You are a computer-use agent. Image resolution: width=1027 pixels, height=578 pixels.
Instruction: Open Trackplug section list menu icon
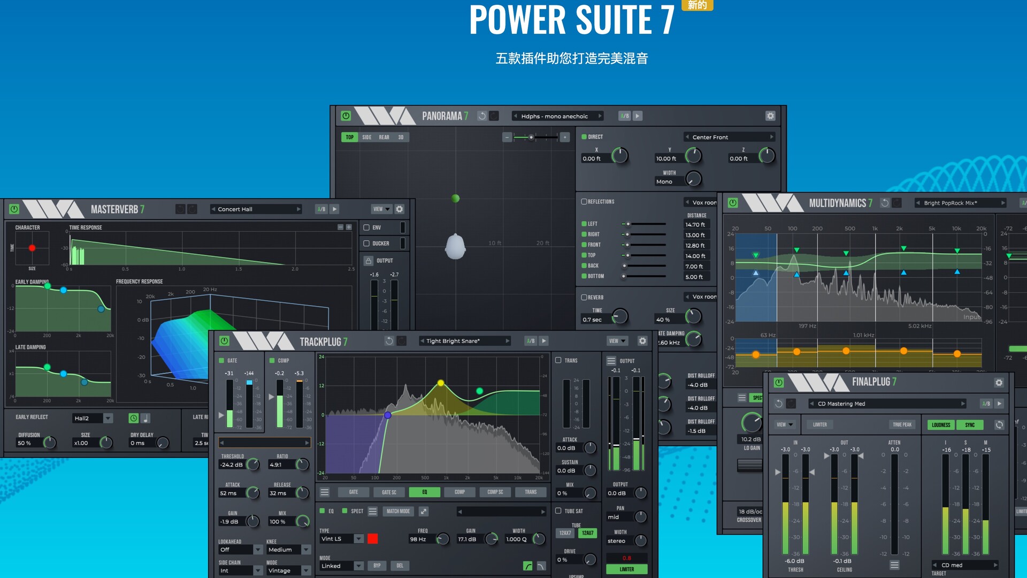pyautogui.click(x=325, y=492)
